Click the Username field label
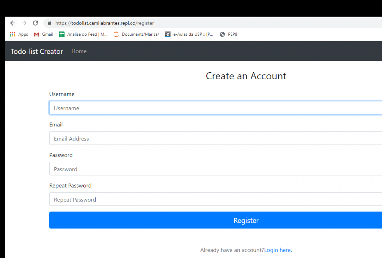This screenshot has height=258, width=382. point(62,94)
